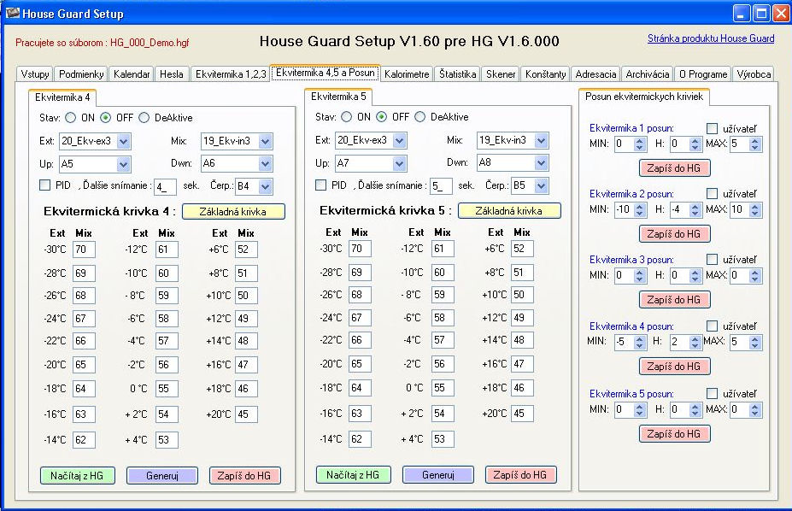792x511 pixels.
Task: Enable PID checkbox in Ekvitermika 4
Action: pos(45,185)
